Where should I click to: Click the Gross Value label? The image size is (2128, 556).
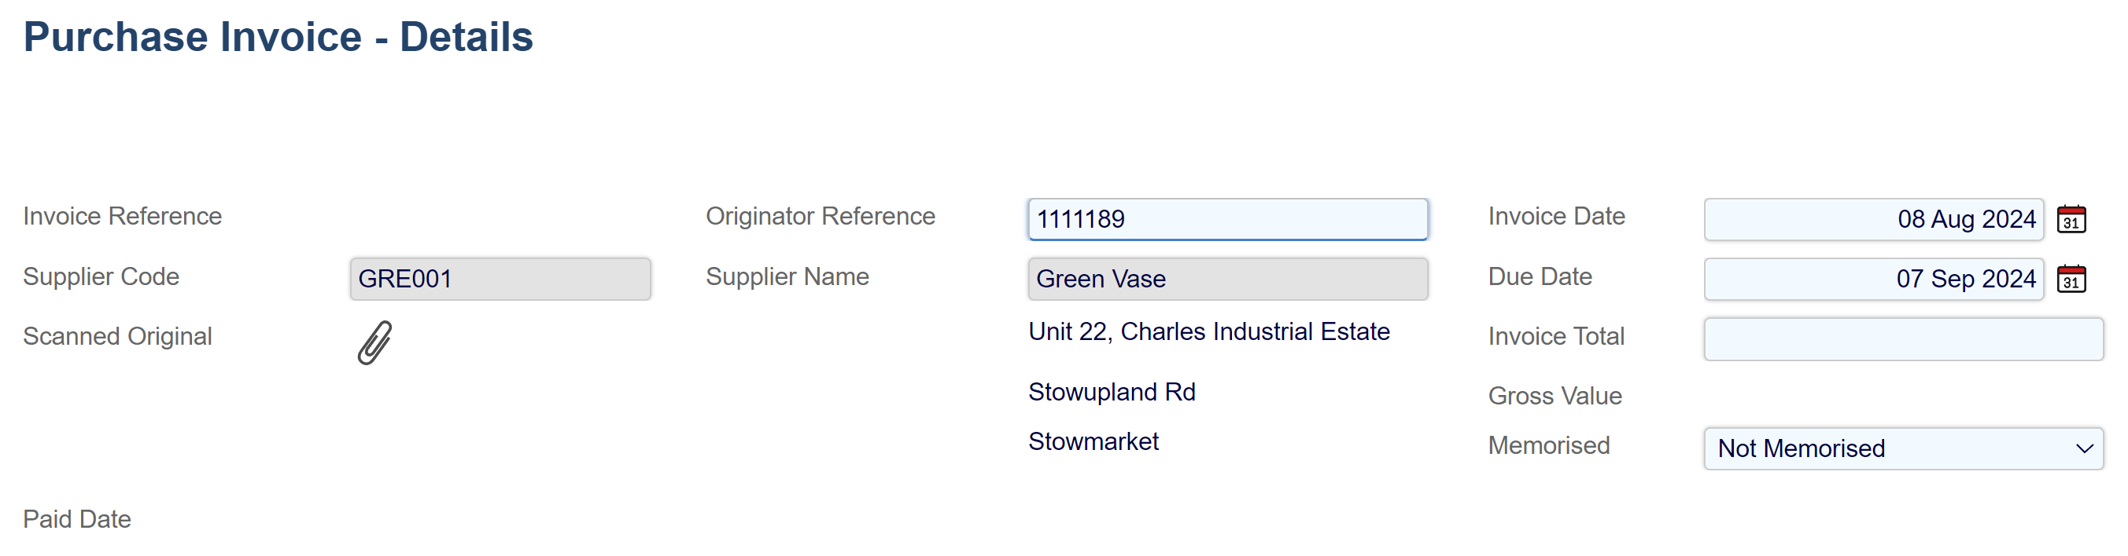[1555, 396]
